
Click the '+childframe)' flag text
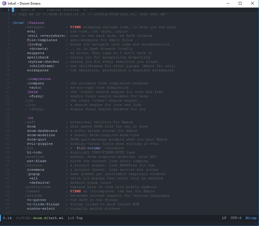(42, 66)
